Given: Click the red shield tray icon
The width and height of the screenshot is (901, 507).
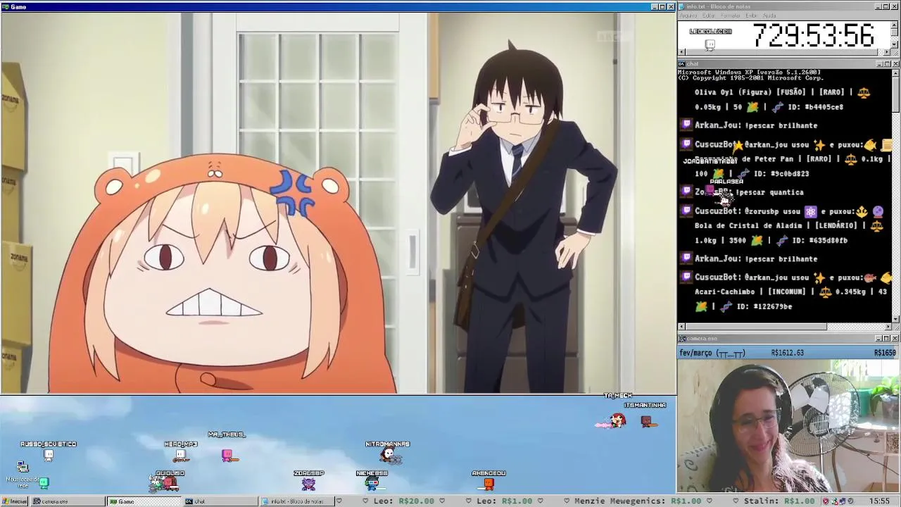Looking at the screenshot, I should point(826,501).
